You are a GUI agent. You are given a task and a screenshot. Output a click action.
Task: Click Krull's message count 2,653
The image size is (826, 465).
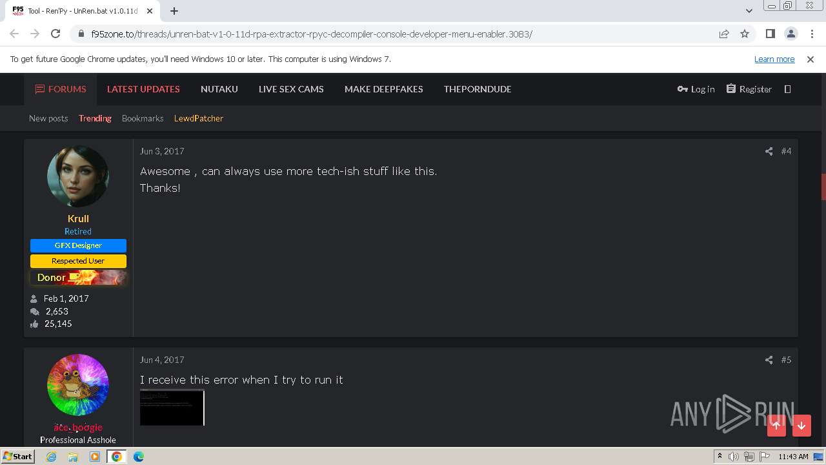(57, 311)
